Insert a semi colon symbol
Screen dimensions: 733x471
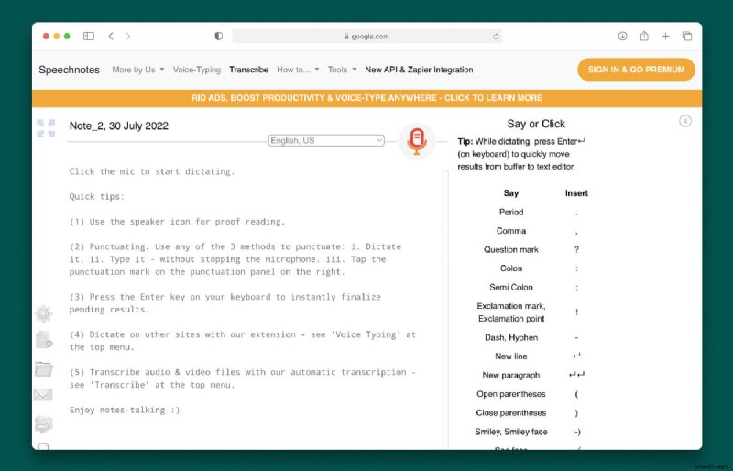(576, 287)
